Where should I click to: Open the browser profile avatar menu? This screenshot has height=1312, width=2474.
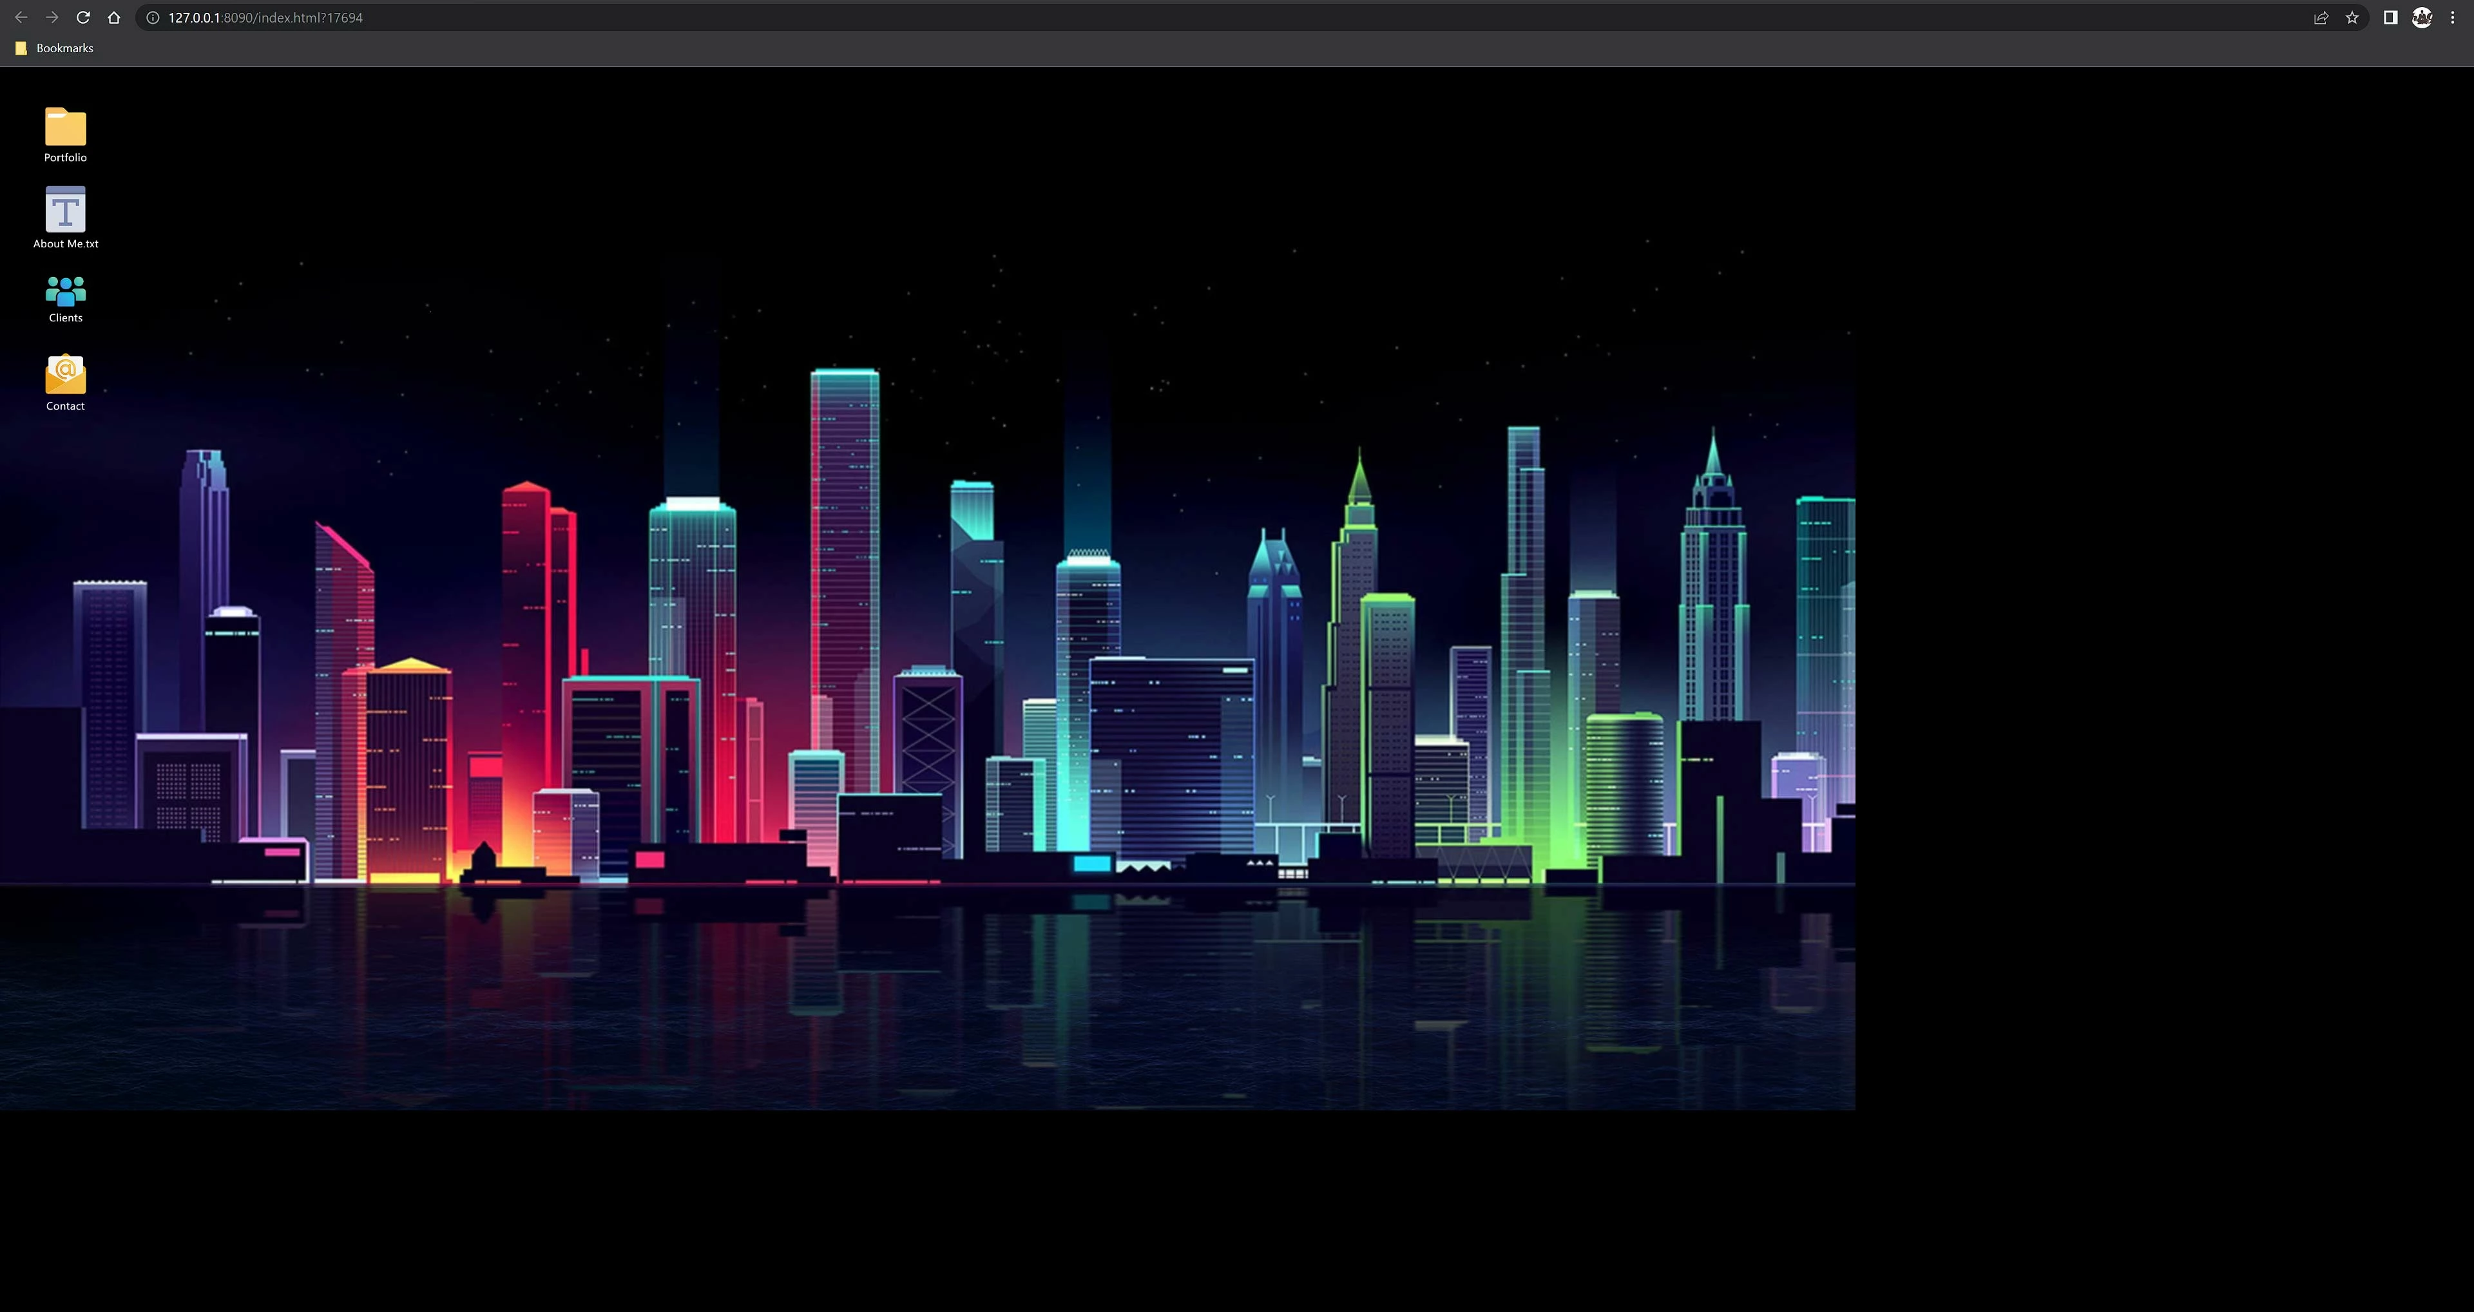coord(2422,17)
